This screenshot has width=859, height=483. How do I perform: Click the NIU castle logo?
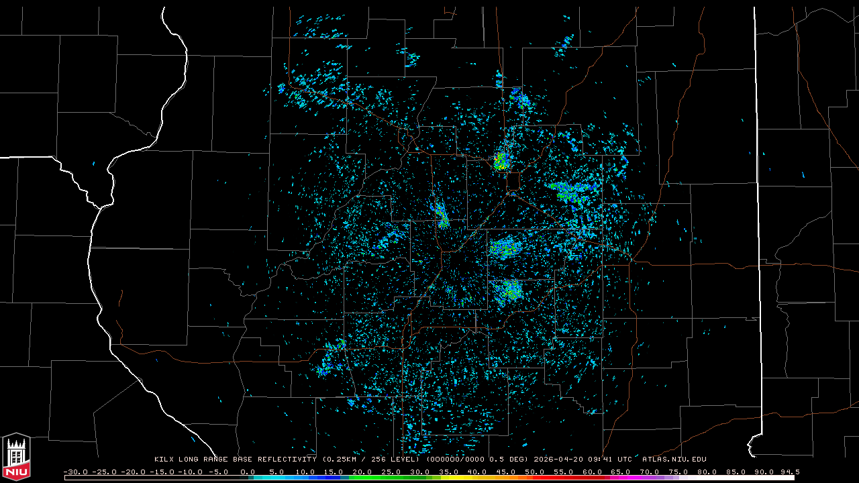(16, 458)
